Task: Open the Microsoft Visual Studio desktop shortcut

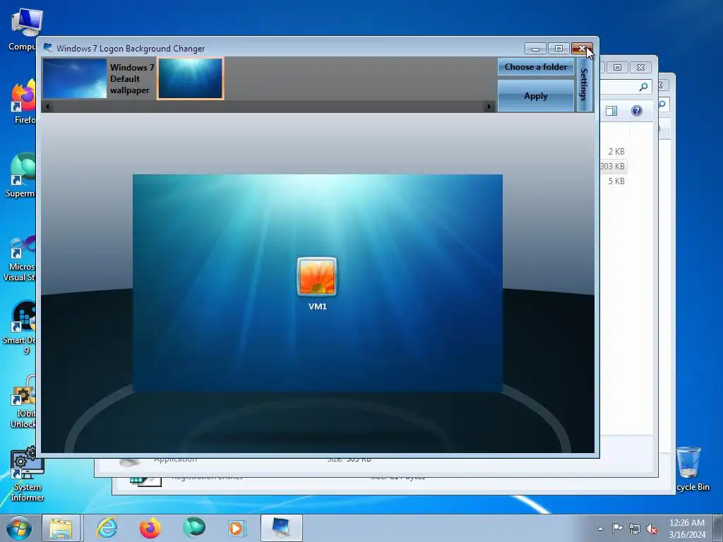Action: click(19, 259)
